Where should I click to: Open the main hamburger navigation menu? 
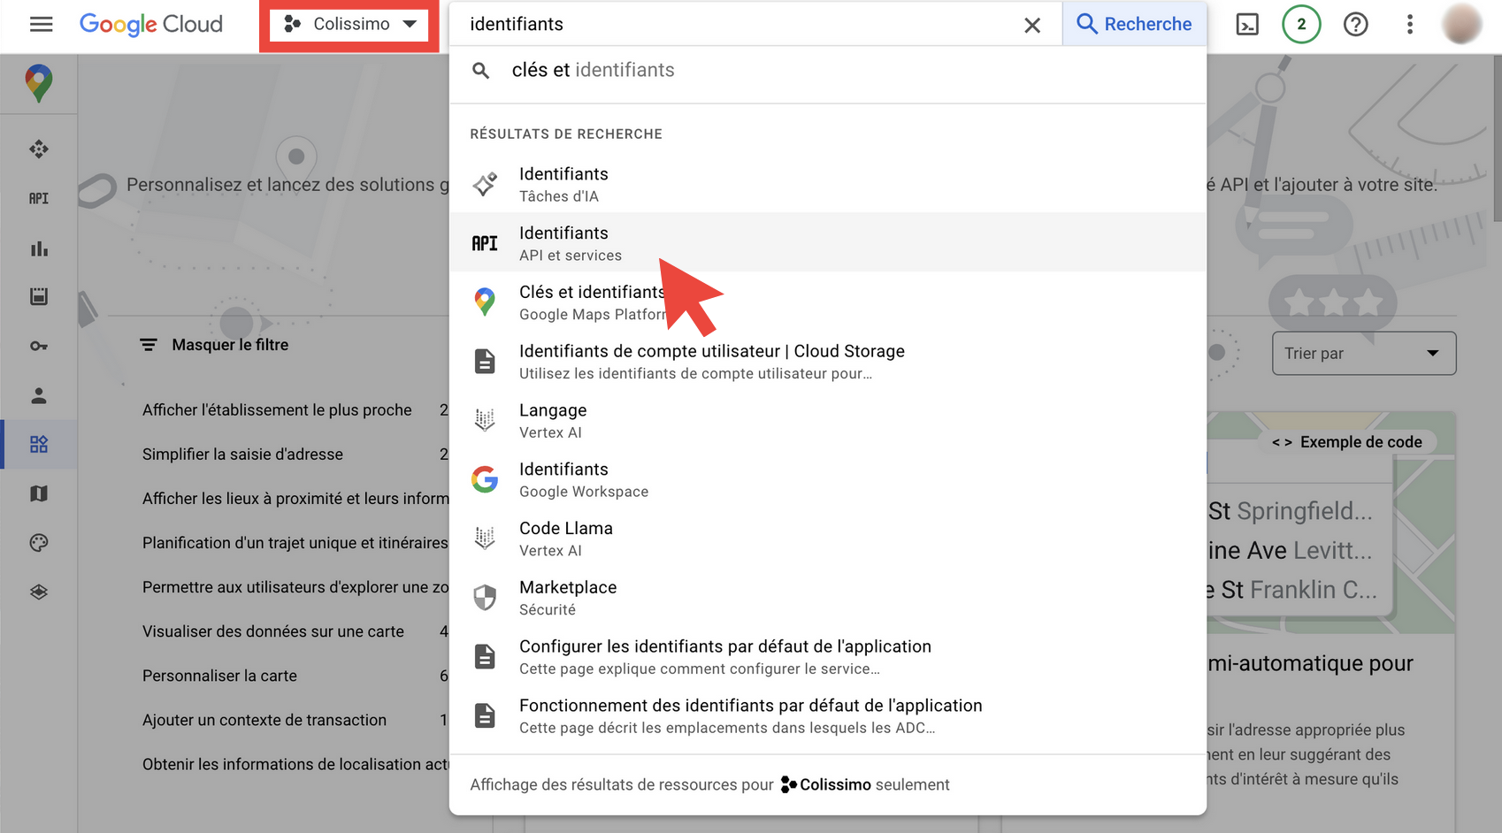[41, 24]
